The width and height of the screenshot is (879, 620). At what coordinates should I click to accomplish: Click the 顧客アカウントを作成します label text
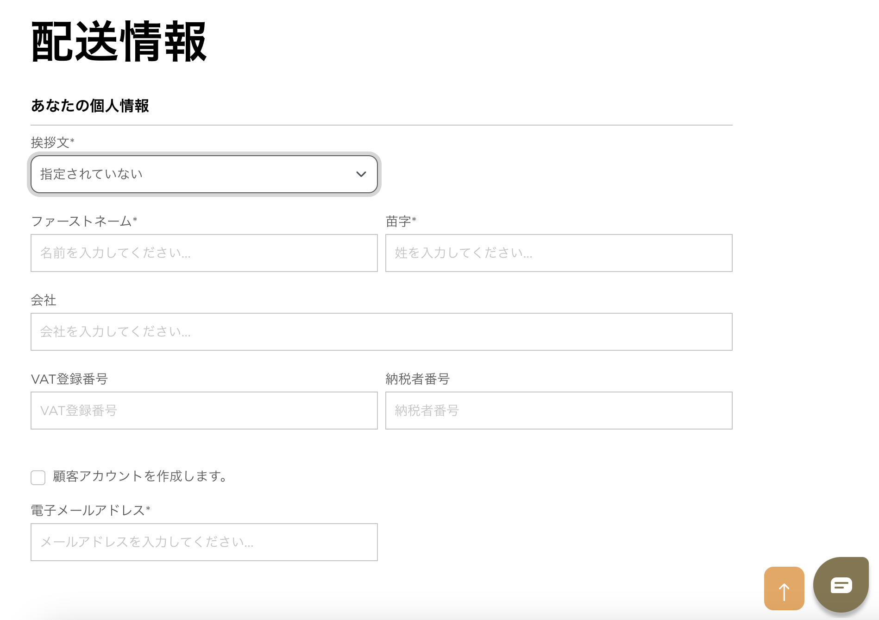pyautogui.click(x=140, y=476)
